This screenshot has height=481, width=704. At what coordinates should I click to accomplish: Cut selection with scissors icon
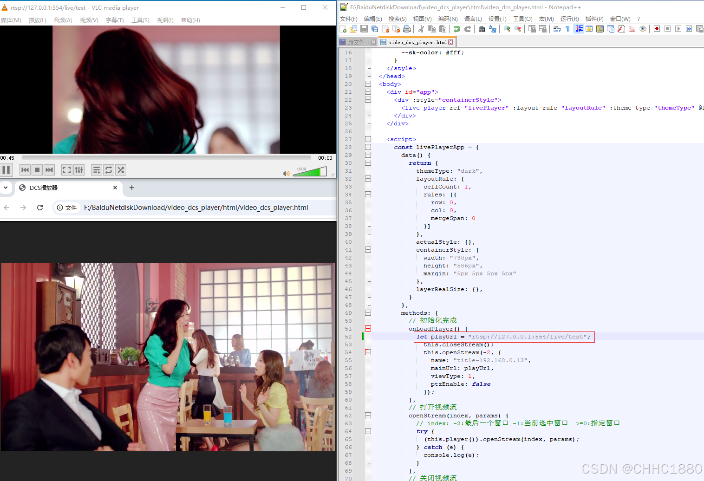pos(421,29)
